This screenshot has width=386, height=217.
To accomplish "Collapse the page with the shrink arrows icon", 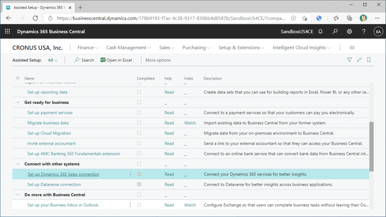I will [x=359, y=60].
